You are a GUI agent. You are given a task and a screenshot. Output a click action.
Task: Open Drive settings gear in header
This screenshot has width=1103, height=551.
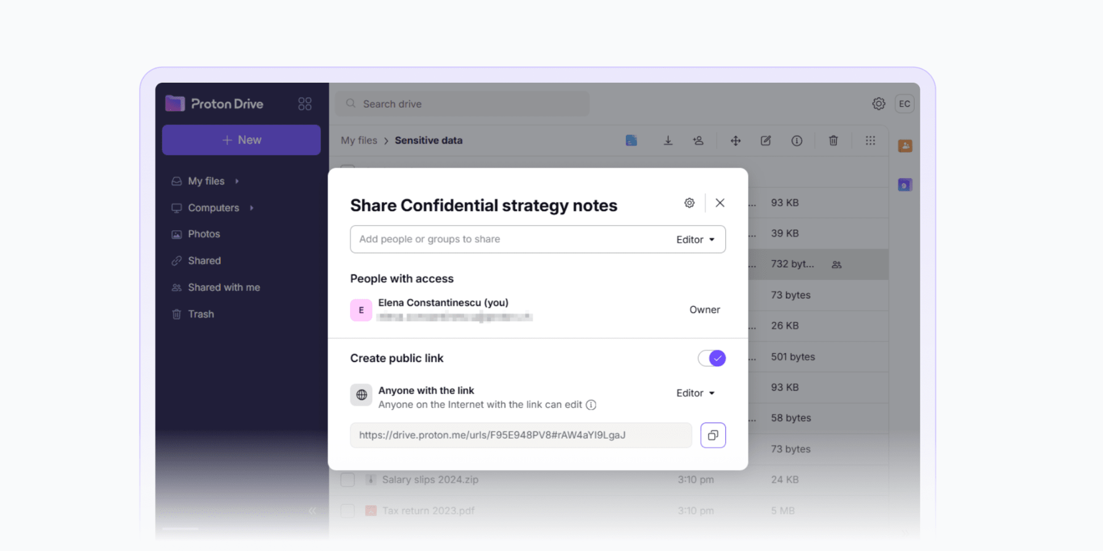tap(878, 104)
